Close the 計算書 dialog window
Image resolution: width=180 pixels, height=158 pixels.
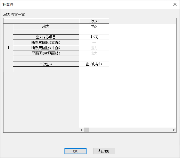tap(175, 4)
